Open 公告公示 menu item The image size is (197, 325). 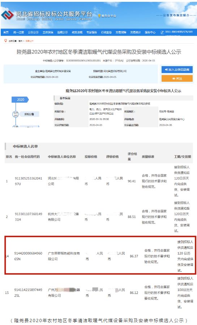[33, 32]
